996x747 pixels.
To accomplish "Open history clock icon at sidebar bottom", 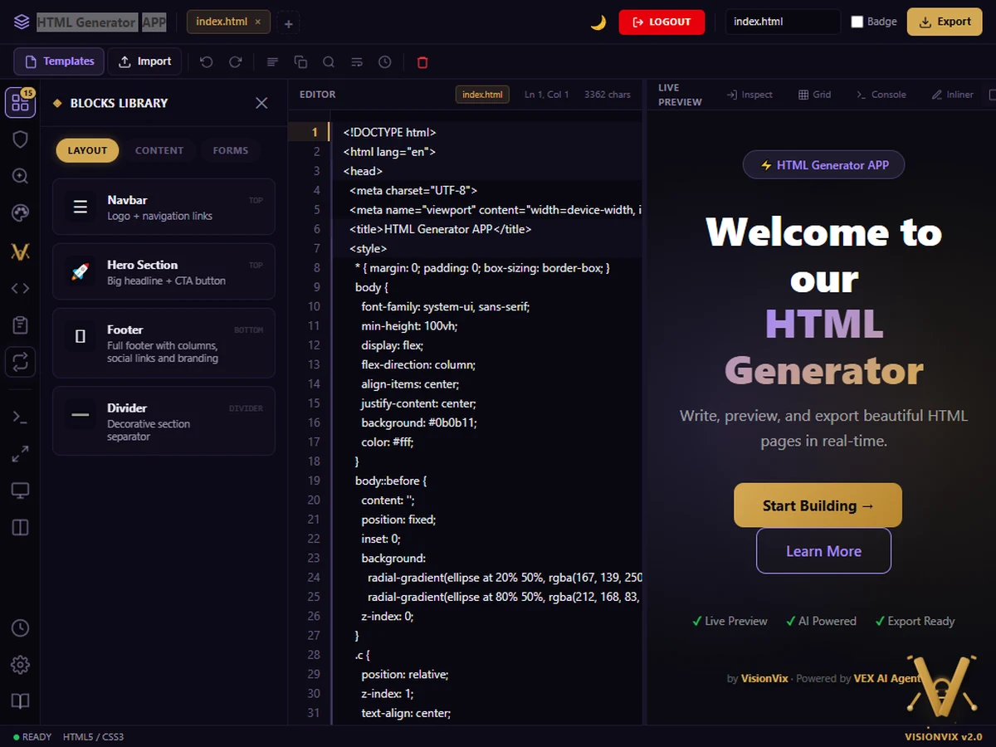I will [x=20, y=628].
